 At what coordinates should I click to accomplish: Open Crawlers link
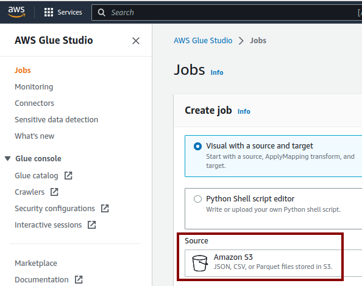click(x=29, y=192)
